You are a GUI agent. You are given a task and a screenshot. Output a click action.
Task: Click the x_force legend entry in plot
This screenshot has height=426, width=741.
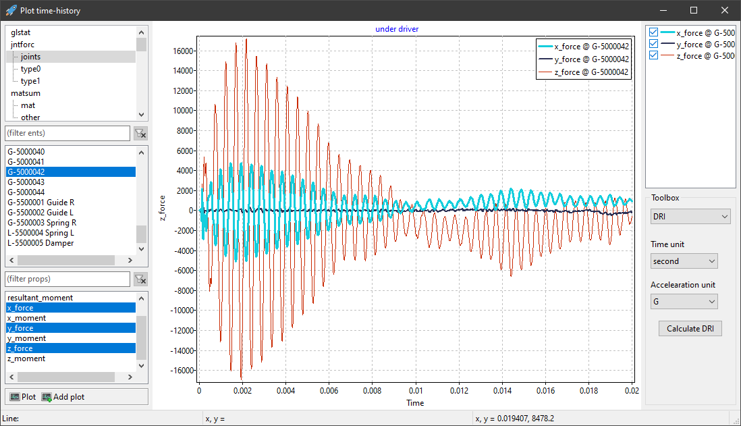click(584, 47)
